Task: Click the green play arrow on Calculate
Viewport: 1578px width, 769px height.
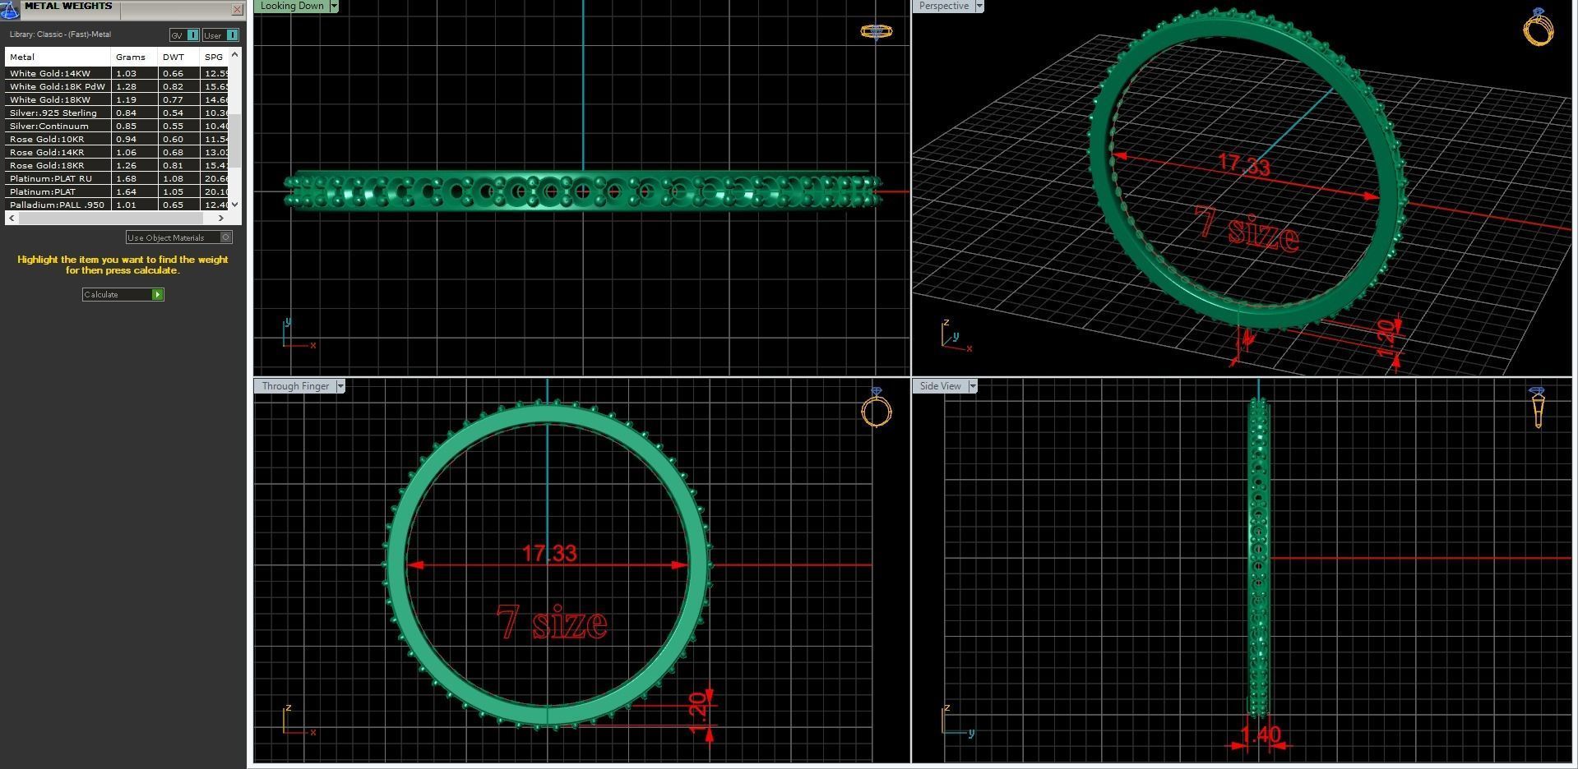Action: pyautogui.click(x=157, y=294)
